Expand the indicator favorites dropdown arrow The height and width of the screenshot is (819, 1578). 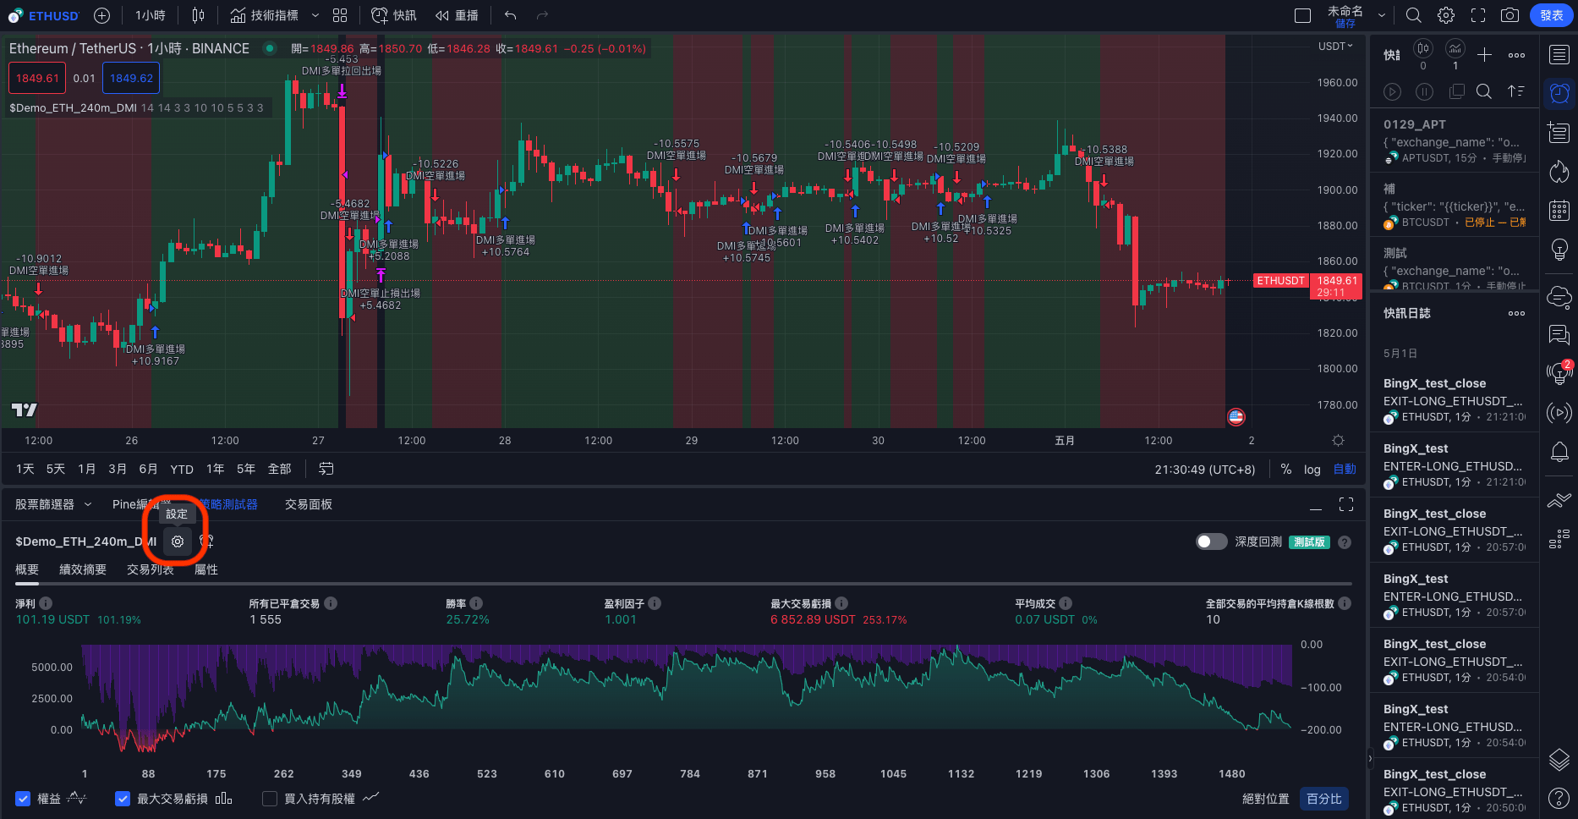coord(315,15)
